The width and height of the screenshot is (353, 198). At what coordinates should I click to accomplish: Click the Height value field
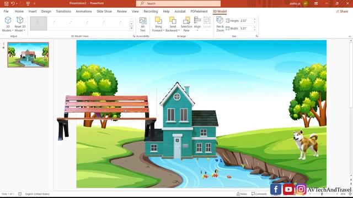tap(247, 21)
